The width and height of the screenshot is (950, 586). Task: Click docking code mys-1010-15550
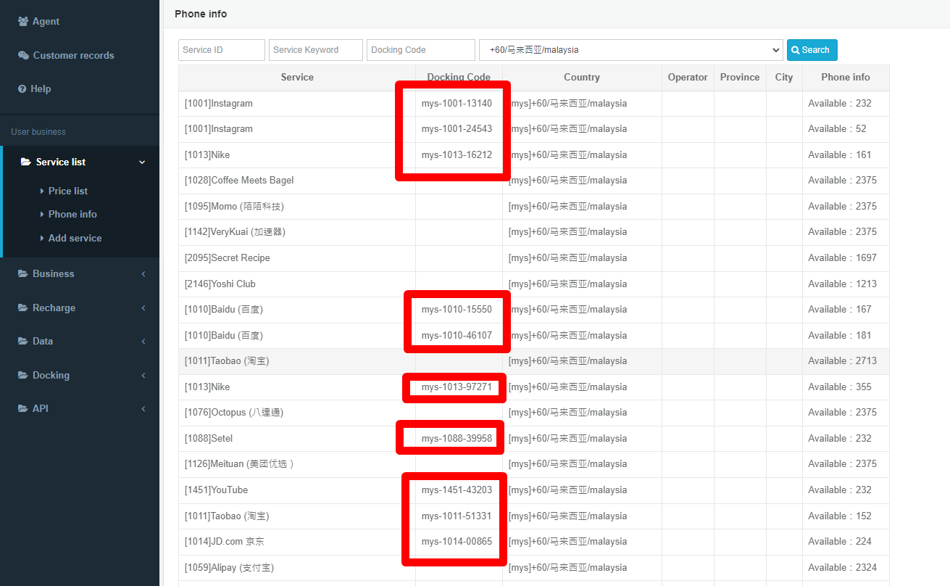click(x=457, y=310)
